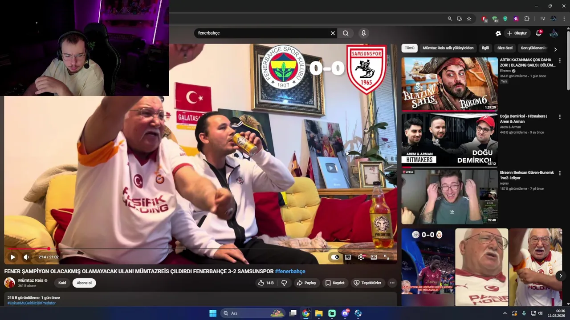Screen dimensions: 570x320
Task: Show hidden system tray icons
Action: (x=505, y=313)
